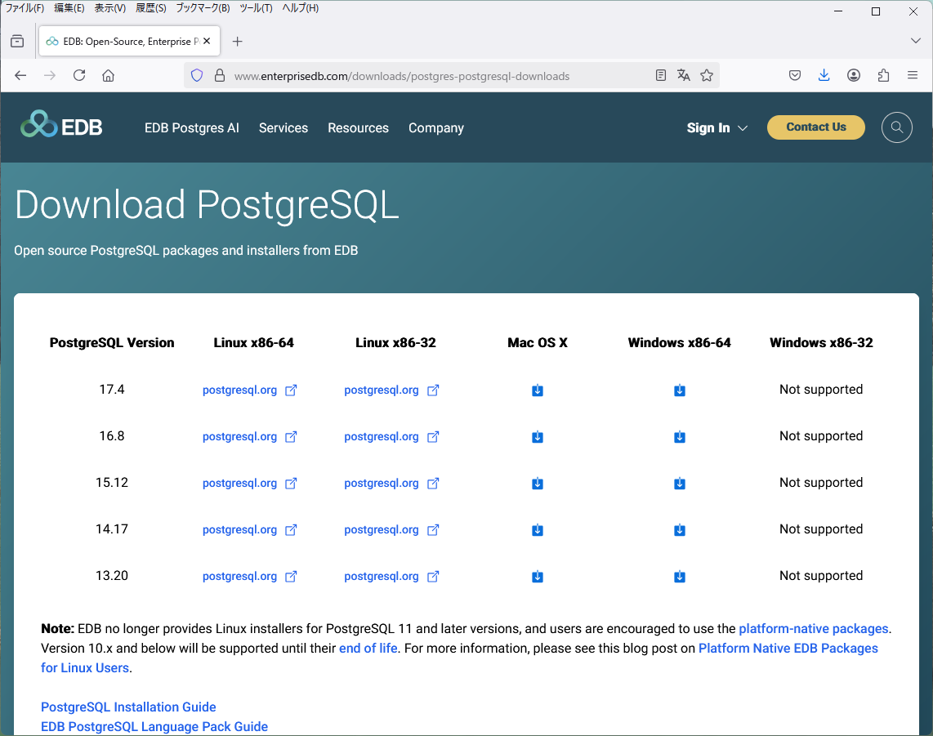The image size is (933, 736).
Task: Click the EDB logo
Action: pyautogui.click(x=61, y=127)
